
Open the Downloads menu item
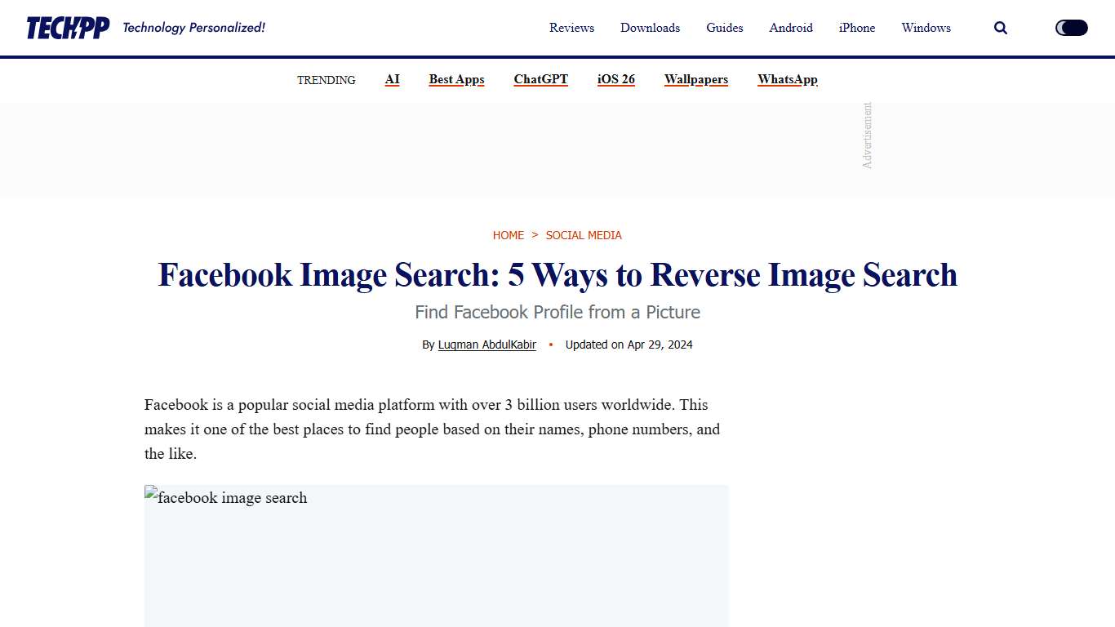pos(650,27)
